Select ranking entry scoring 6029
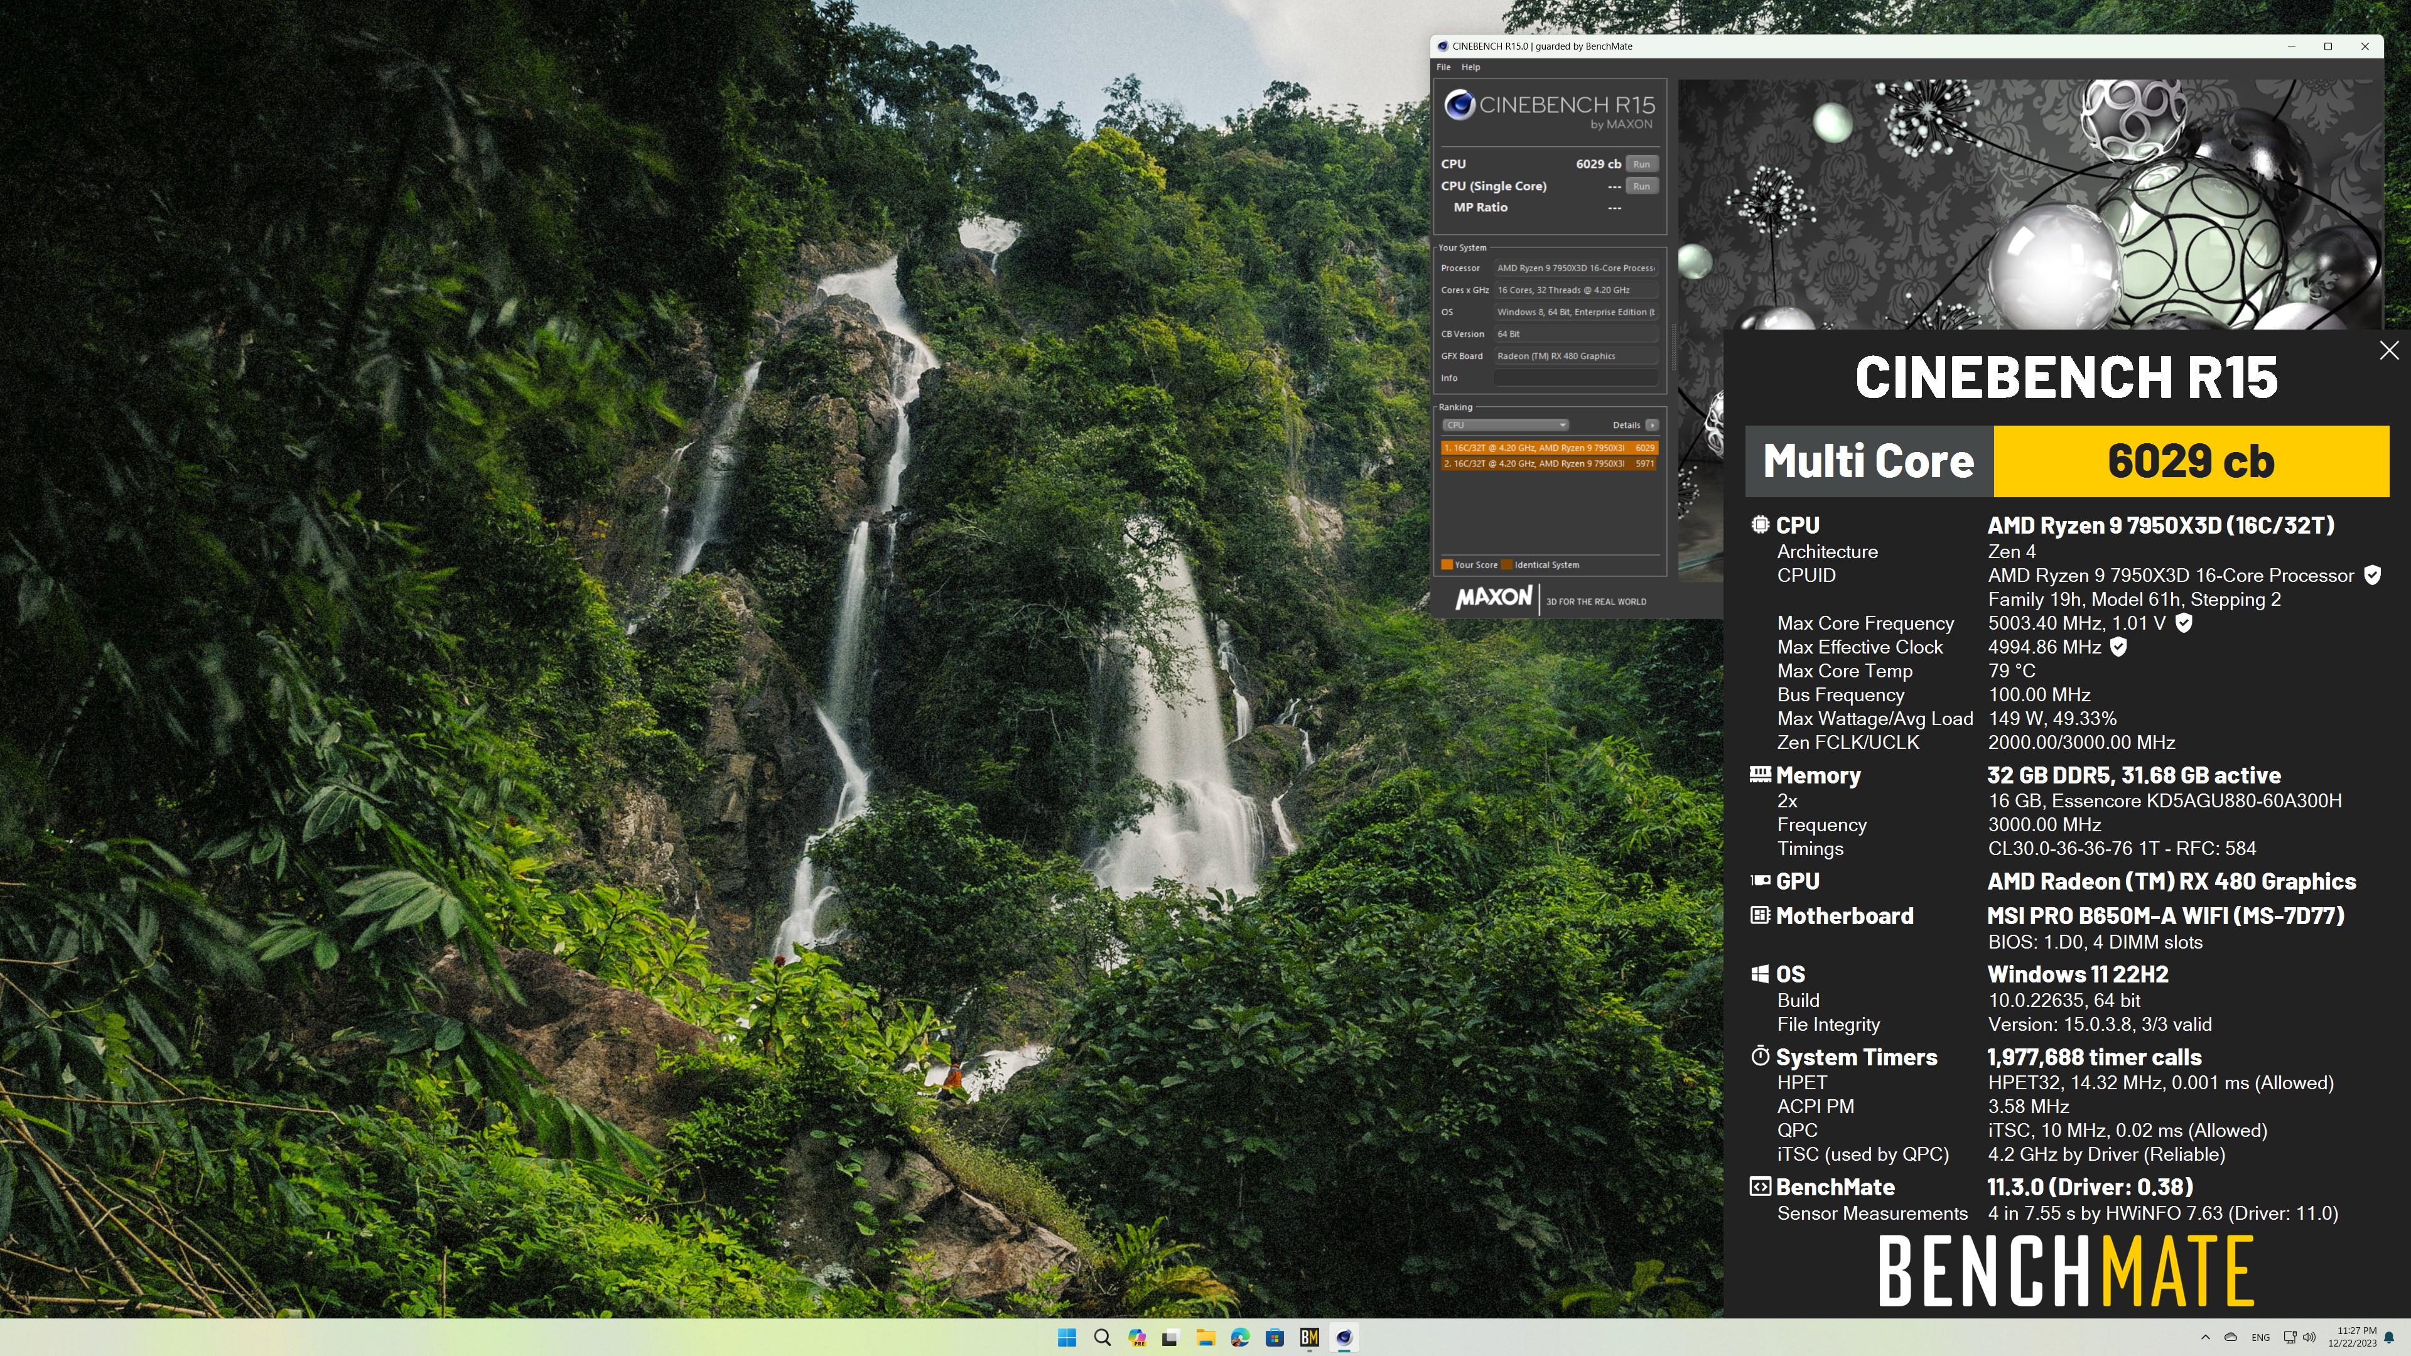This screenshot has height=1356, width=2411. click(1549, 448)
